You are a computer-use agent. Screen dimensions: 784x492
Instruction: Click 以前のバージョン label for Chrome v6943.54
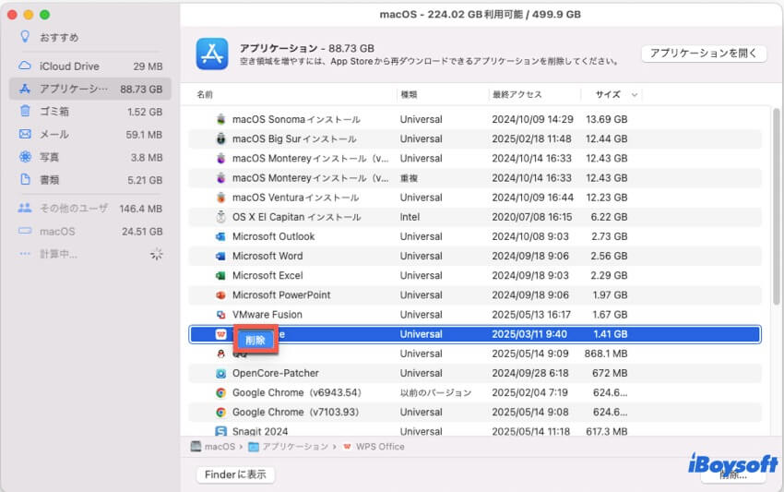pyautogui.click(x=435, y=392)
